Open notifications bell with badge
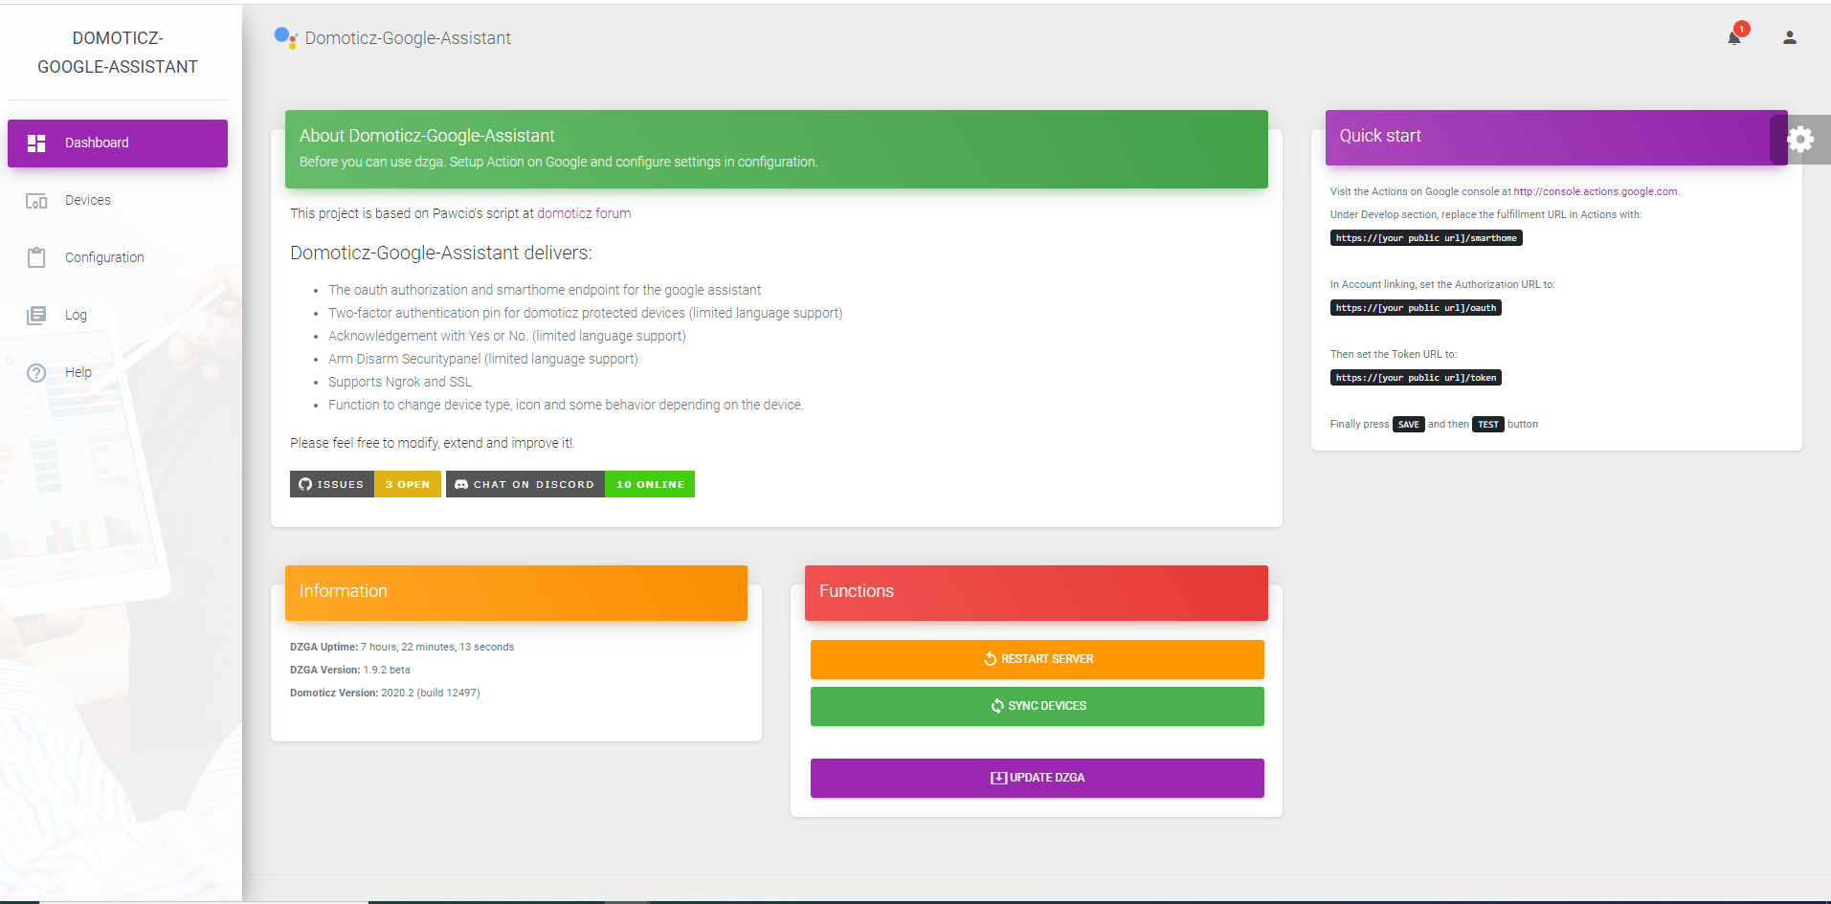 [1735, 36]
